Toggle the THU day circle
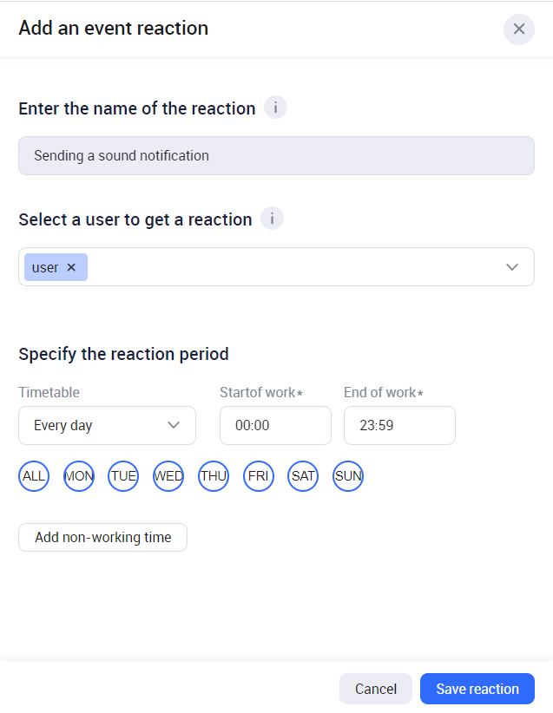 point(214,476)
